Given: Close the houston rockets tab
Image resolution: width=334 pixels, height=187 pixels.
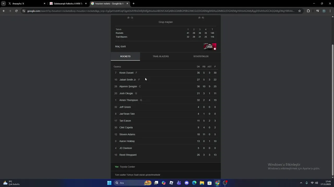Looking at the screenshot, I should pyautogui.click(x=127, y=4).
